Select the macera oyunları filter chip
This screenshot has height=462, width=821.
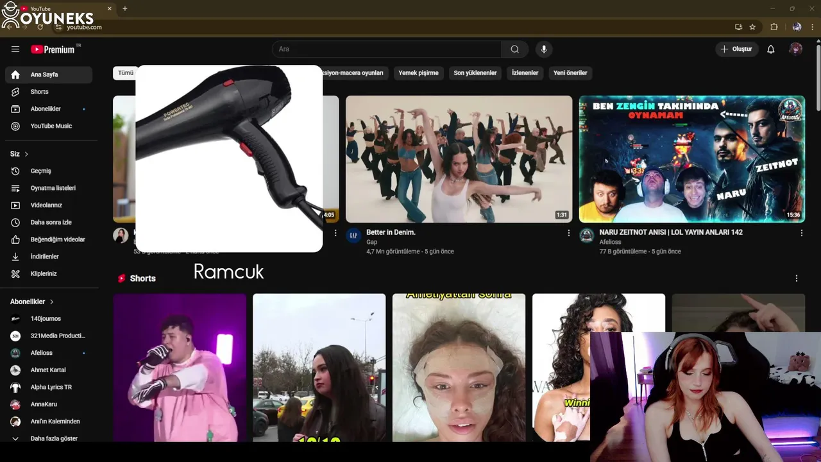pyautogui.click(x=355, y=73)
